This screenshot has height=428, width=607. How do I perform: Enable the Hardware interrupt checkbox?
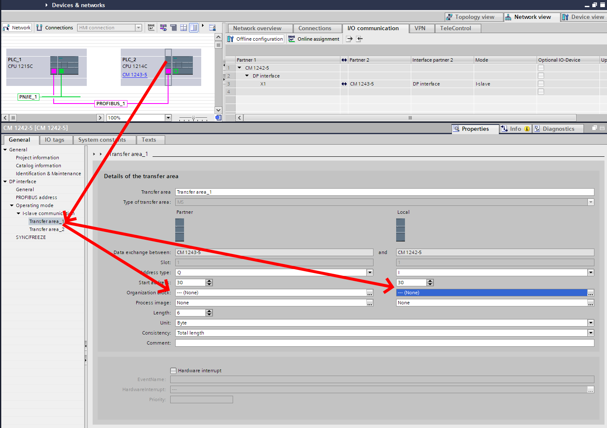click(173, 371)
